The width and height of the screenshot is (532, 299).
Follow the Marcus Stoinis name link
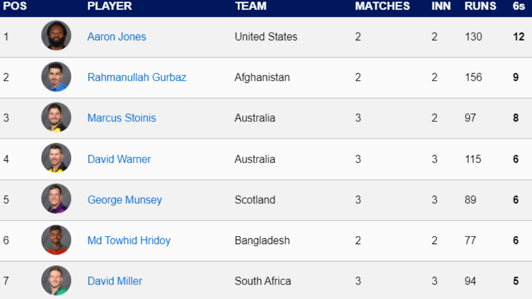click(x=121, y=118)
